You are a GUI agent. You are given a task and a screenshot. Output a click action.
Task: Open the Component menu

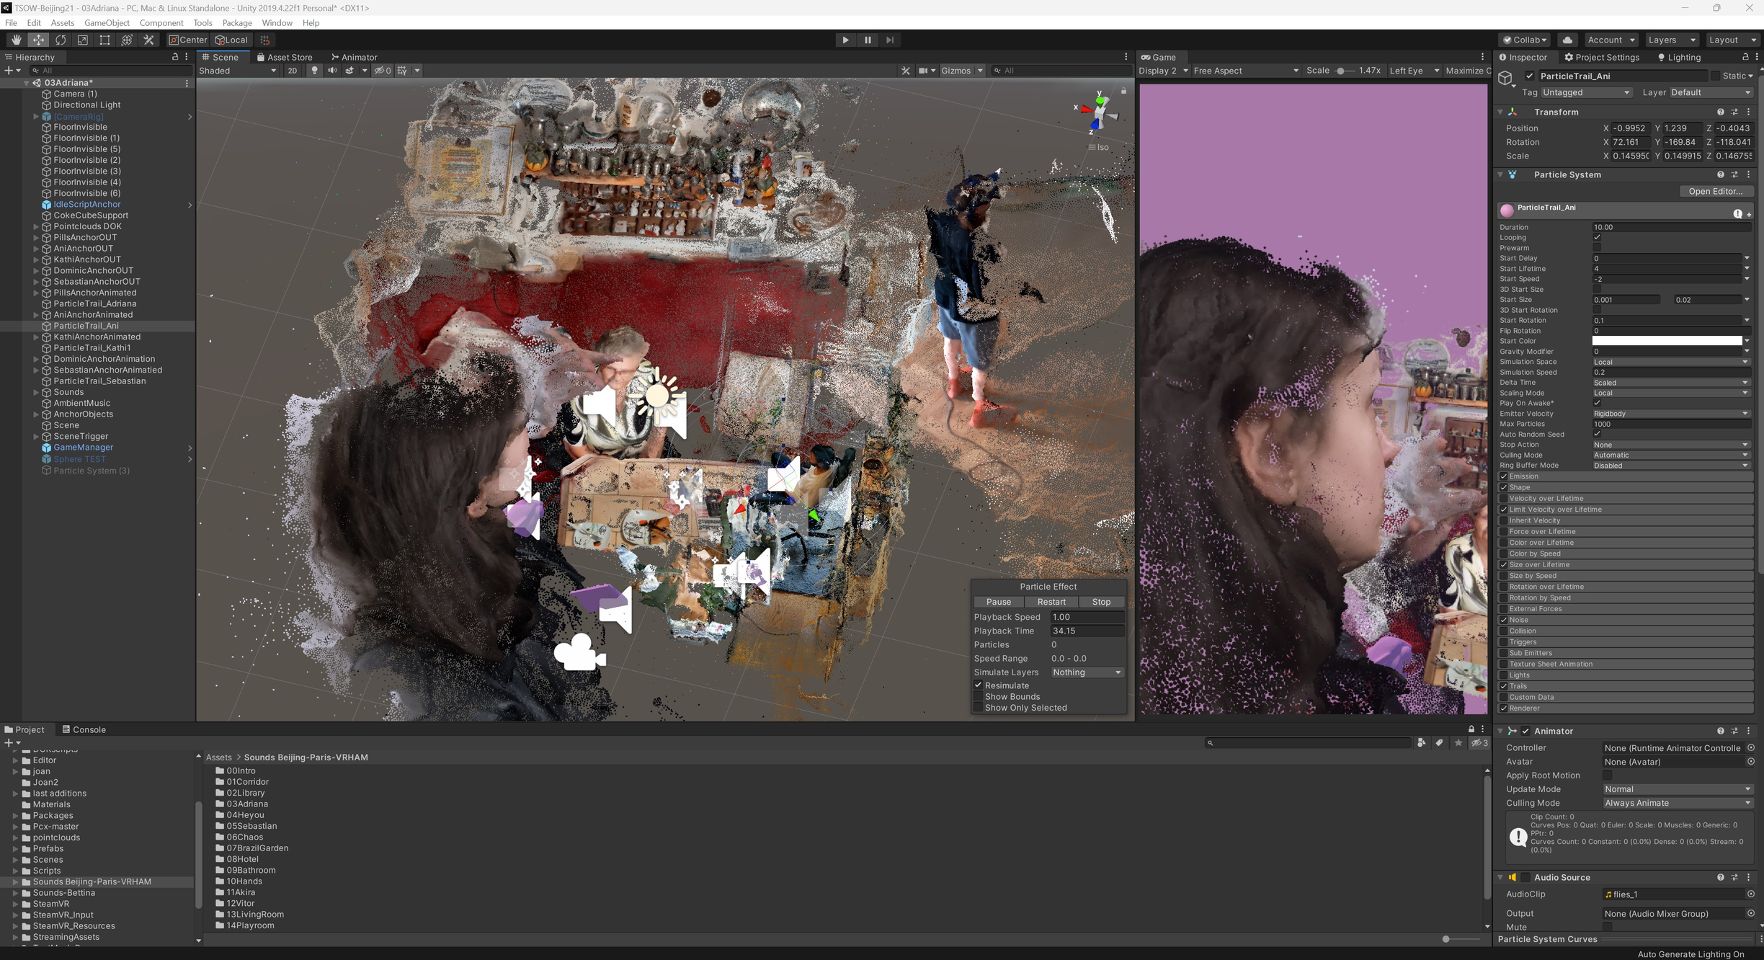coord(161,23)
